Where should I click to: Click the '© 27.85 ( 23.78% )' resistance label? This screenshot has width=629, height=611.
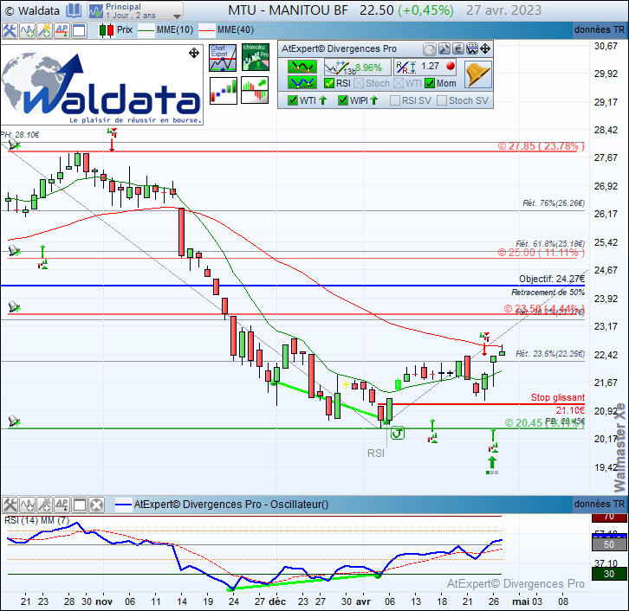coord(541,146)
